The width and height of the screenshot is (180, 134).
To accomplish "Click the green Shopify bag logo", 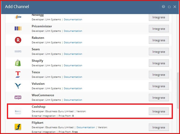I will [x=18, y=63].
